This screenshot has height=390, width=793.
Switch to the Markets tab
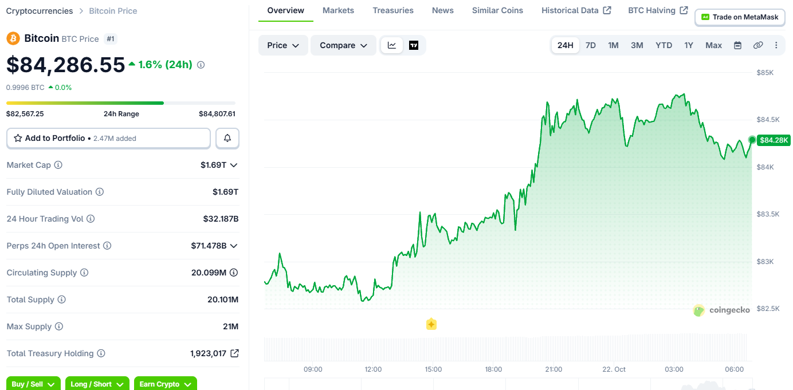[338, 10]
